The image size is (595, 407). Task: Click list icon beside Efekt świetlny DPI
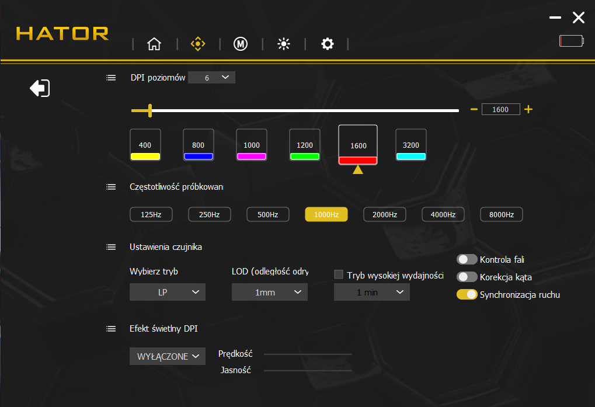click(111, 329)
